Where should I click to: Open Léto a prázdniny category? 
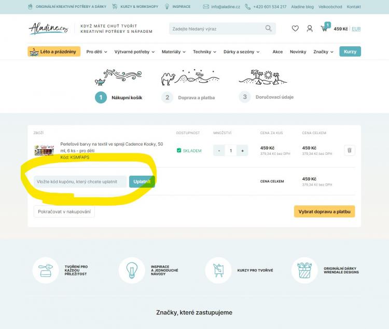coord(54,51)
